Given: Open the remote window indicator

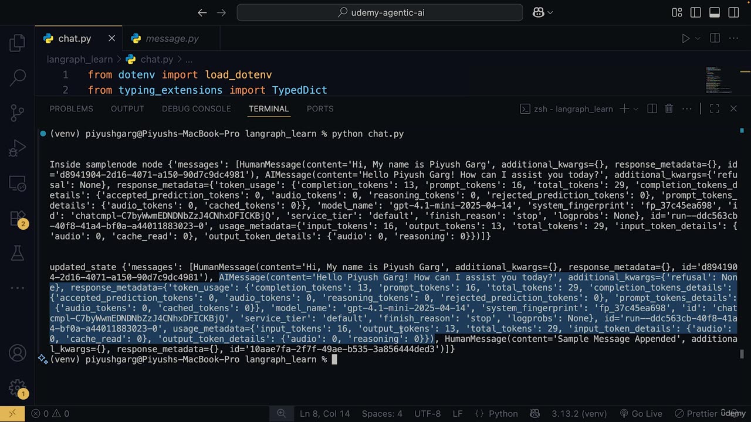Looking at the screenshot, I should (12, 413).
